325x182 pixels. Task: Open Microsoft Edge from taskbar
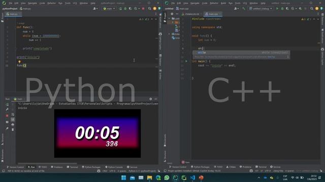[x=158, y=177]
